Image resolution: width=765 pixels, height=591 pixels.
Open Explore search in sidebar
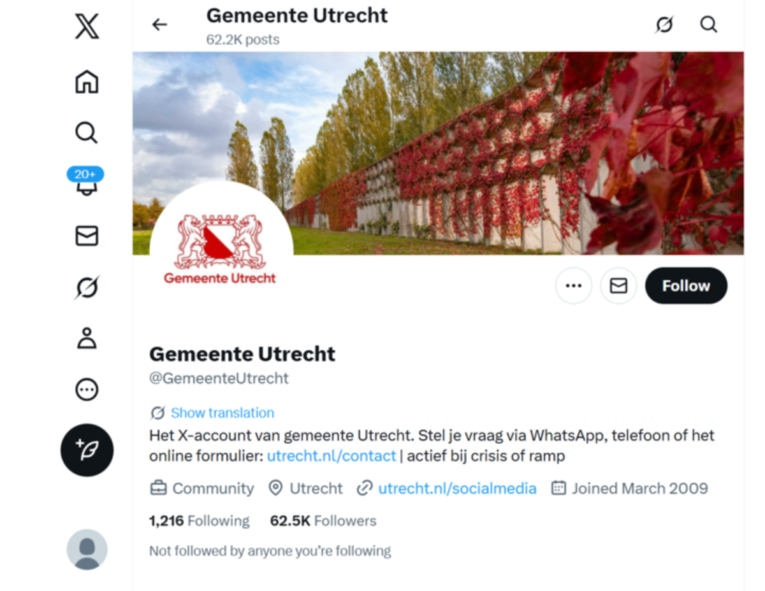[x=87, y=133]
